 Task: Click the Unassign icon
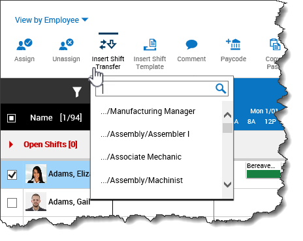(x=66, y=44)
